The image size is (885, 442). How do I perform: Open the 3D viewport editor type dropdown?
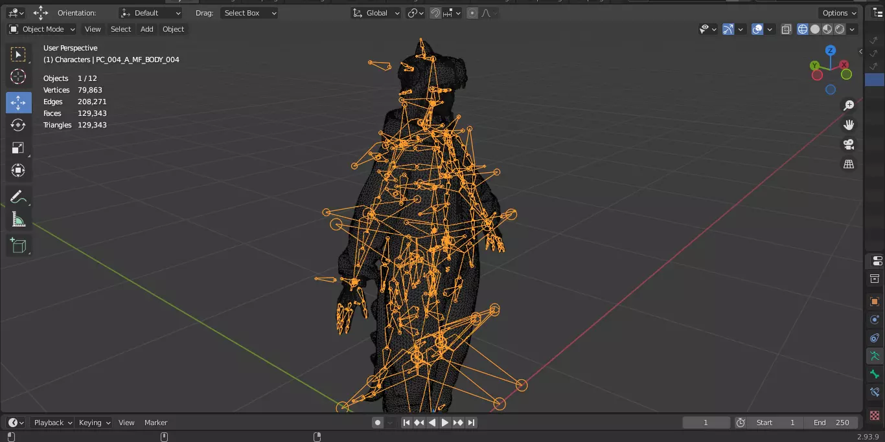coord(16,13)
